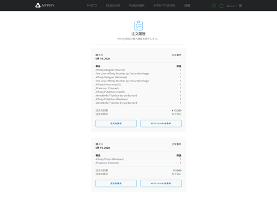Show VAT receipt for the ¥3,060 order
This screenshot has width=277, height=202.
click(x=161, y=183)
